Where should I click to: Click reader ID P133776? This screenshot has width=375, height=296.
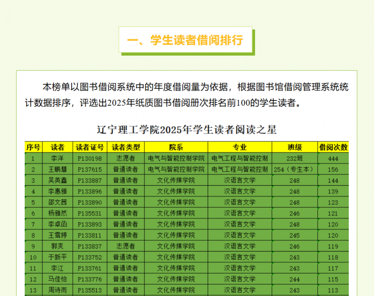(x=90, y=279)
